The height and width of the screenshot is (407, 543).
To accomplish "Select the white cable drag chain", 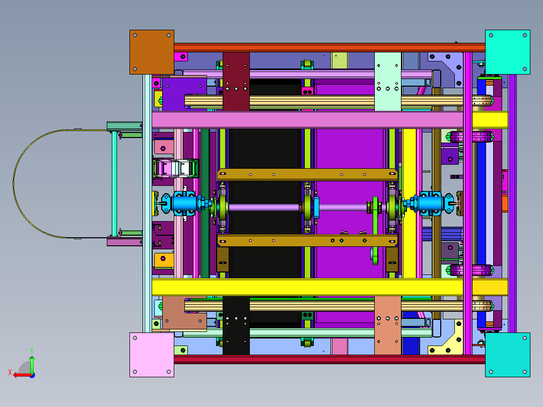I will click(x=176, y=168).
